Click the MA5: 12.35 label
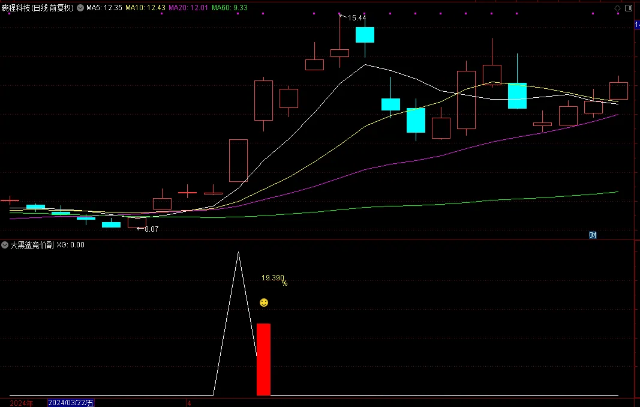 104,8
